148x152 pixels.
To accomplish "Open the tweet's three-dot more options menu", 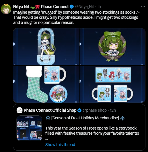I will (143, 7).
